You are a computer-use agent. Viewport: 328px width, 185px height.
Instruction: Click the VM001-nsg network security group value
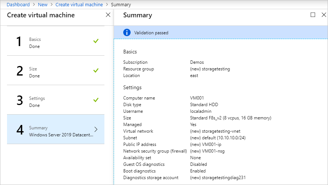[207, 151]
